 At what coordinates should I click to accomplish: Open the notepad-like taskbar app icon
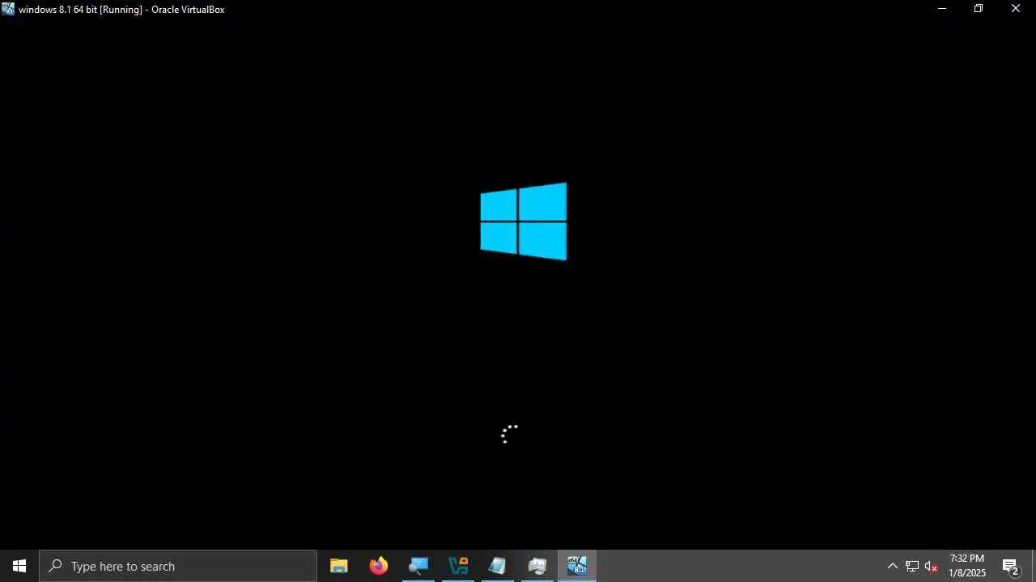pyautogui.click(x=498, y=566)
